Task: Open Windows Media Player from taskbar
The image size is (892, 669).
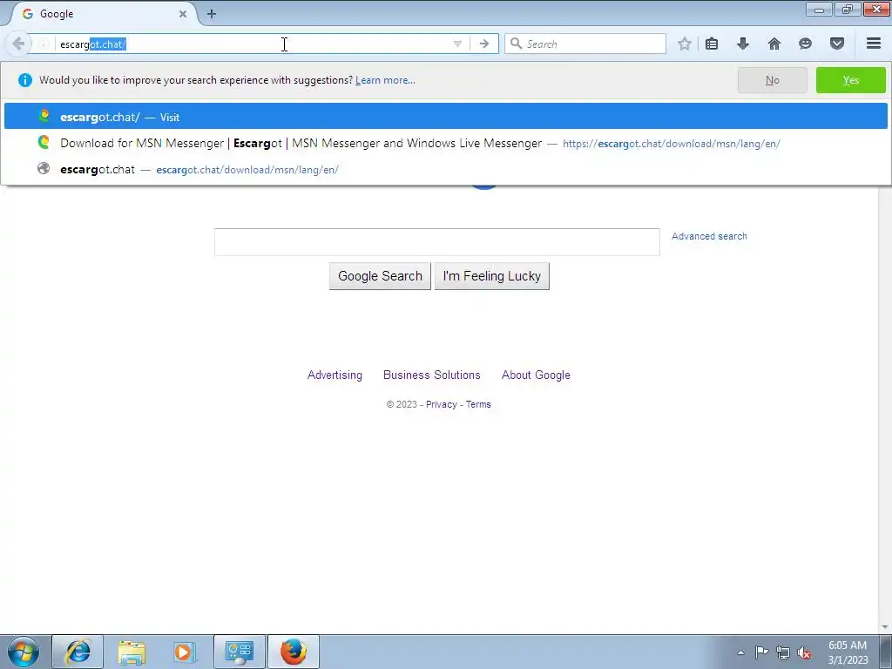Action: pyautogui.click(x=185, y=652)
